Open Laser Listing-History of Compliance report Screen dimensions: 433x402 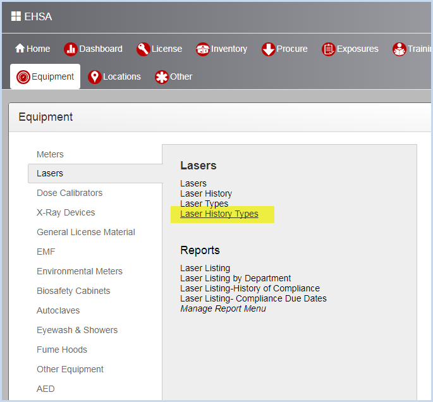point(250,288)
